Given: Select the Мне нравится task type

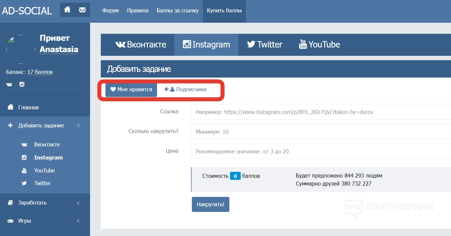Looking at the screenshot, I should pyautogui.click(x=131, y=90).
